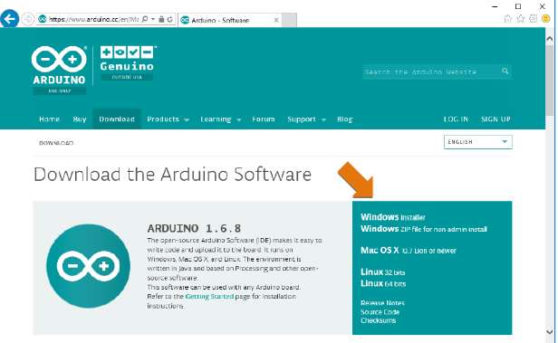
Task: Click the website search magnifier icon
Action: coord(505,71)
